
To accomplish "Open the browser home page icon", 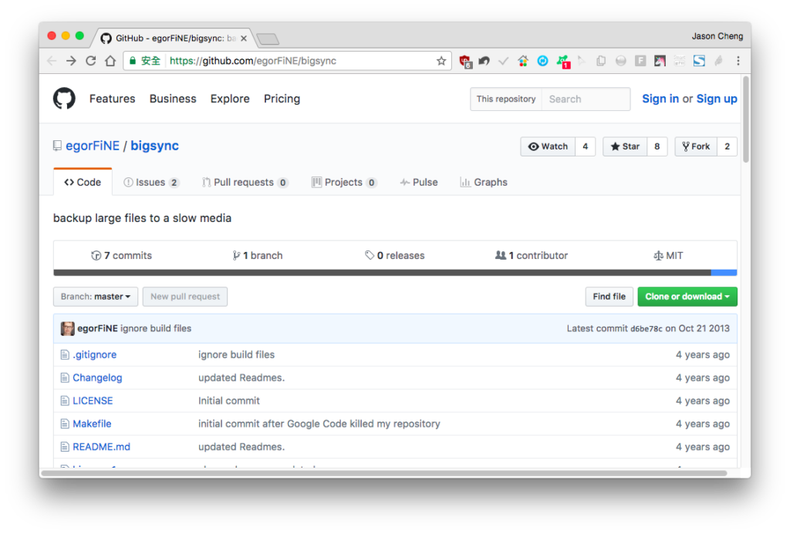I will pos(110,61).
